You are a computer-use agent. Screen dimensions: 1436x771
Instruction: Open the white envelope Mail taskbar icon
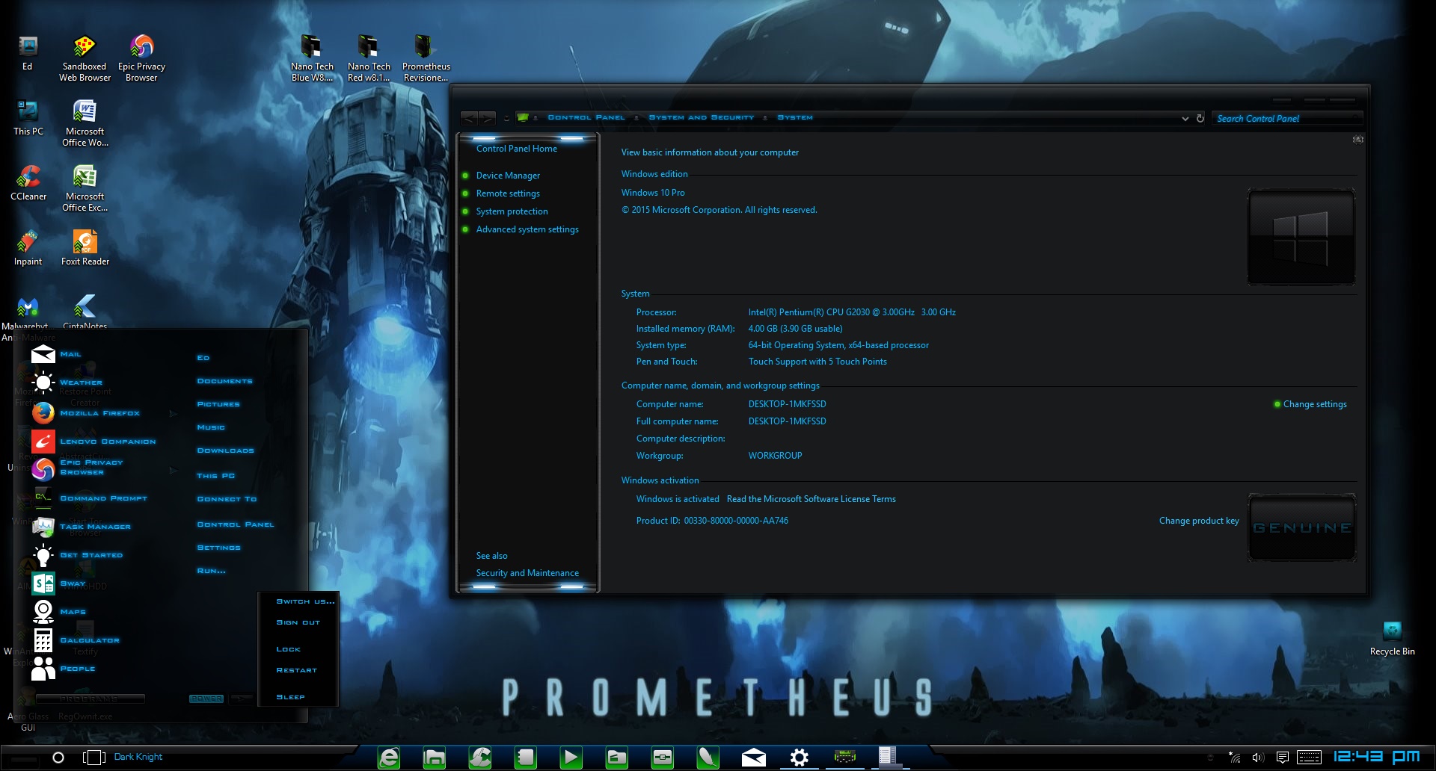tap(753, 758)
